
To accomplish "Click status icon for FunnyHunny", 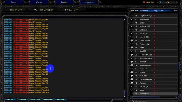I will pos(131,19).
